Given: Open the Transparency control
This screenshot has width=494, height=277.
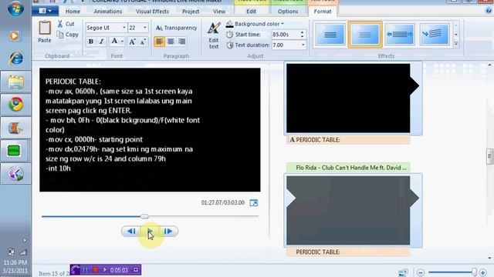Looking at the screenshot, I should tap(177, 28).
